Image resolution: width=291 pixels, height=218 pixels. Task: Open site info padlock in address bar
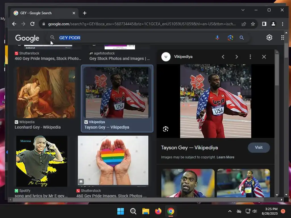tap(44, 24)
